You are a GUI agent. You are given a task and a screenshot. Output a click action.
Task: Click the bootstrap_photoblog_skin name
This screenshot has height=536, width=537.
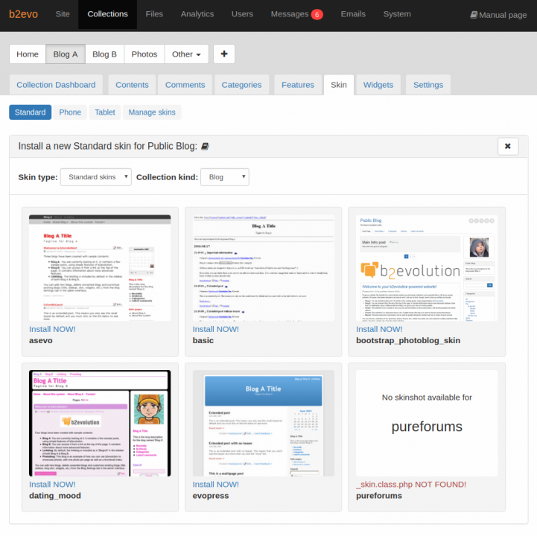pos(408,340)
